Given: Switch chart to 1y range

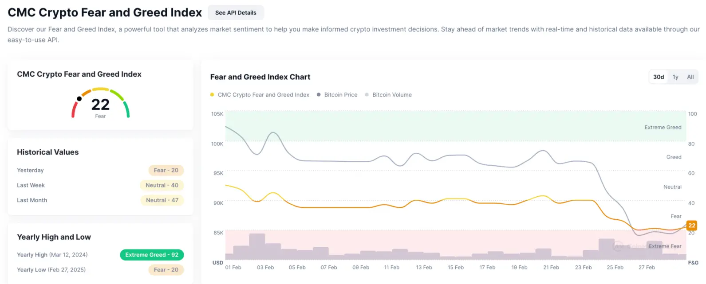Looking at the screenshot, I should click(x=675, y=77).
